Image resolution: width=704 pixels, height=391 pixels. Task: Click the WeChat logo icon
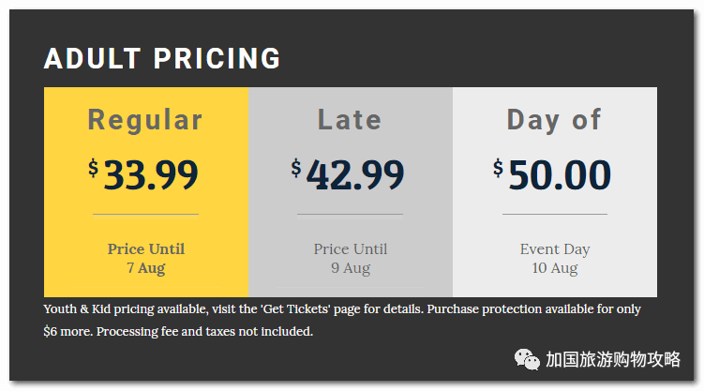(527, 359)
